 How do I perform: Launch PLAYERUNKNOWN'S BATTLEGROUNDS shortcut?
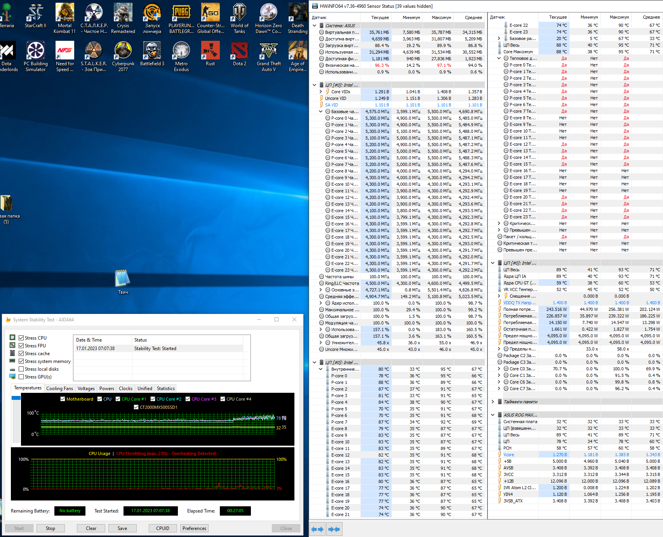coord(181,19)
